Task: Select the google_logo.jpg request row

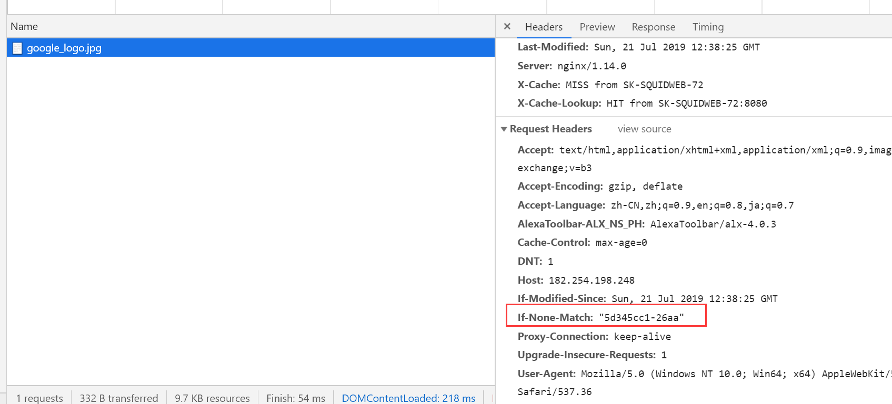Action: pyautogui.click(x=250, y=48)
